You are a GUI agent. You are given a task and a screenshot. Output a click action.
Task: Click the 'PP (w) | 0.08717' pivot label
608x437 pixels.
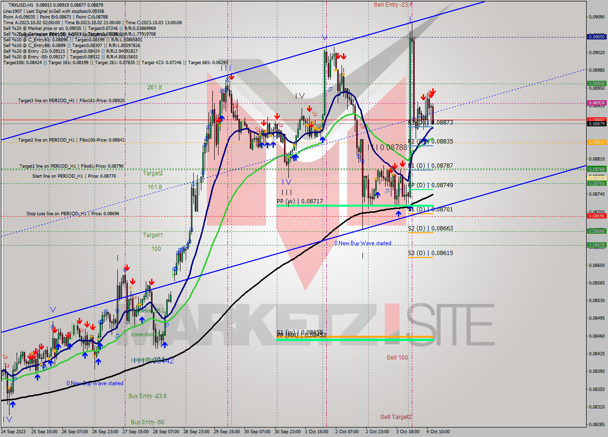[x=300, y=201]
